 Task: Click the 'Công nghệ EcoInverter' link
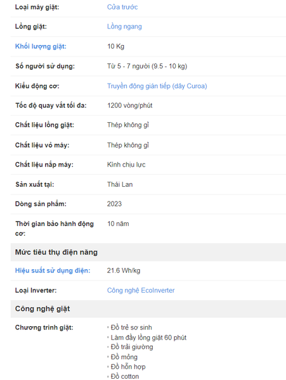click(141, 290)
